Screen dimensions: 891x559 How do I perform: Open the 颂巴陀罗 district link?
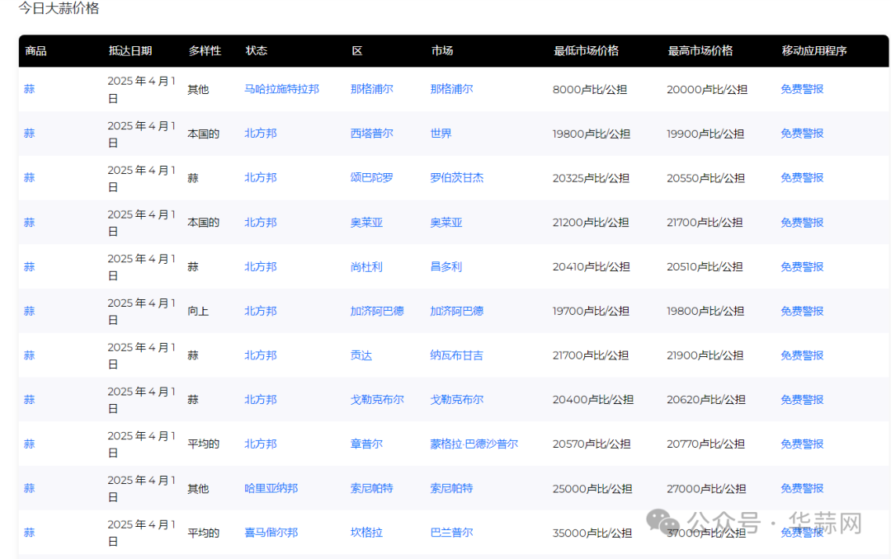coord(371,178)
